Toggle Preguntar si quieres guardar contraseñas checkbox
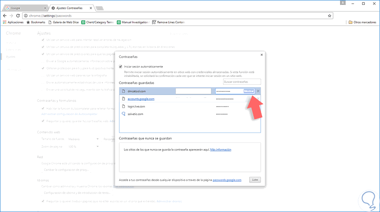 pos(43,121)
